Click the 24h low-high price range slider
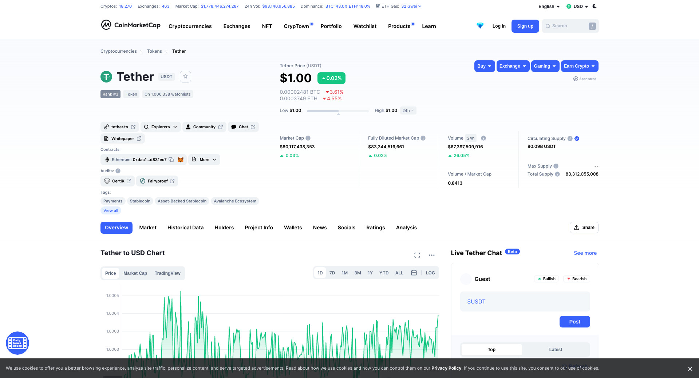This screenshot has width=699, height=378. click(x=338, y=111)
